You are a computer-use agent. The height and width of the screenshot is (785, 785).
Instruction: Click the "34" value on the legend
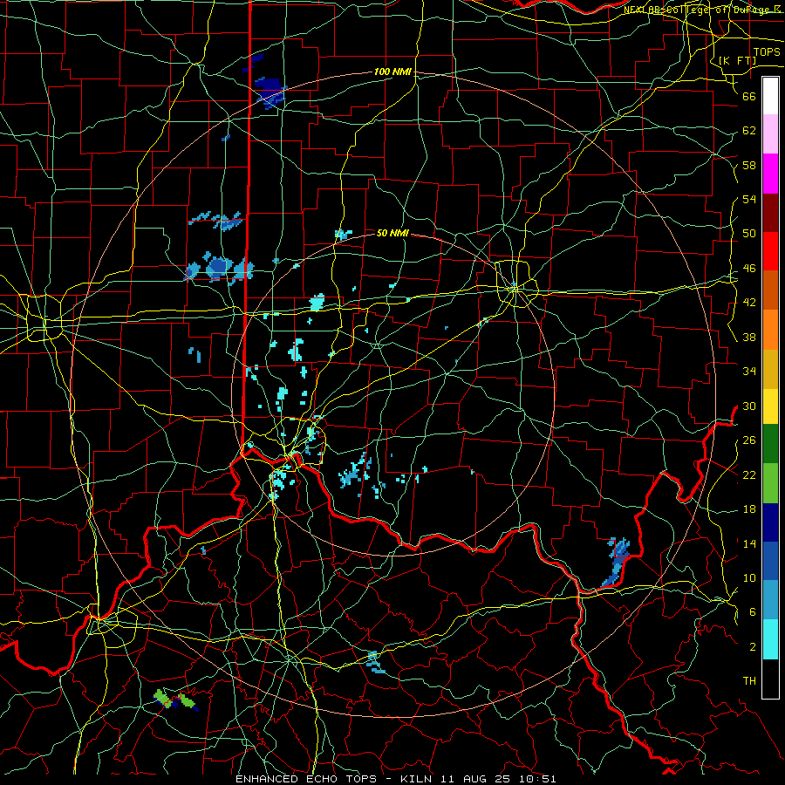click(749, 372)
